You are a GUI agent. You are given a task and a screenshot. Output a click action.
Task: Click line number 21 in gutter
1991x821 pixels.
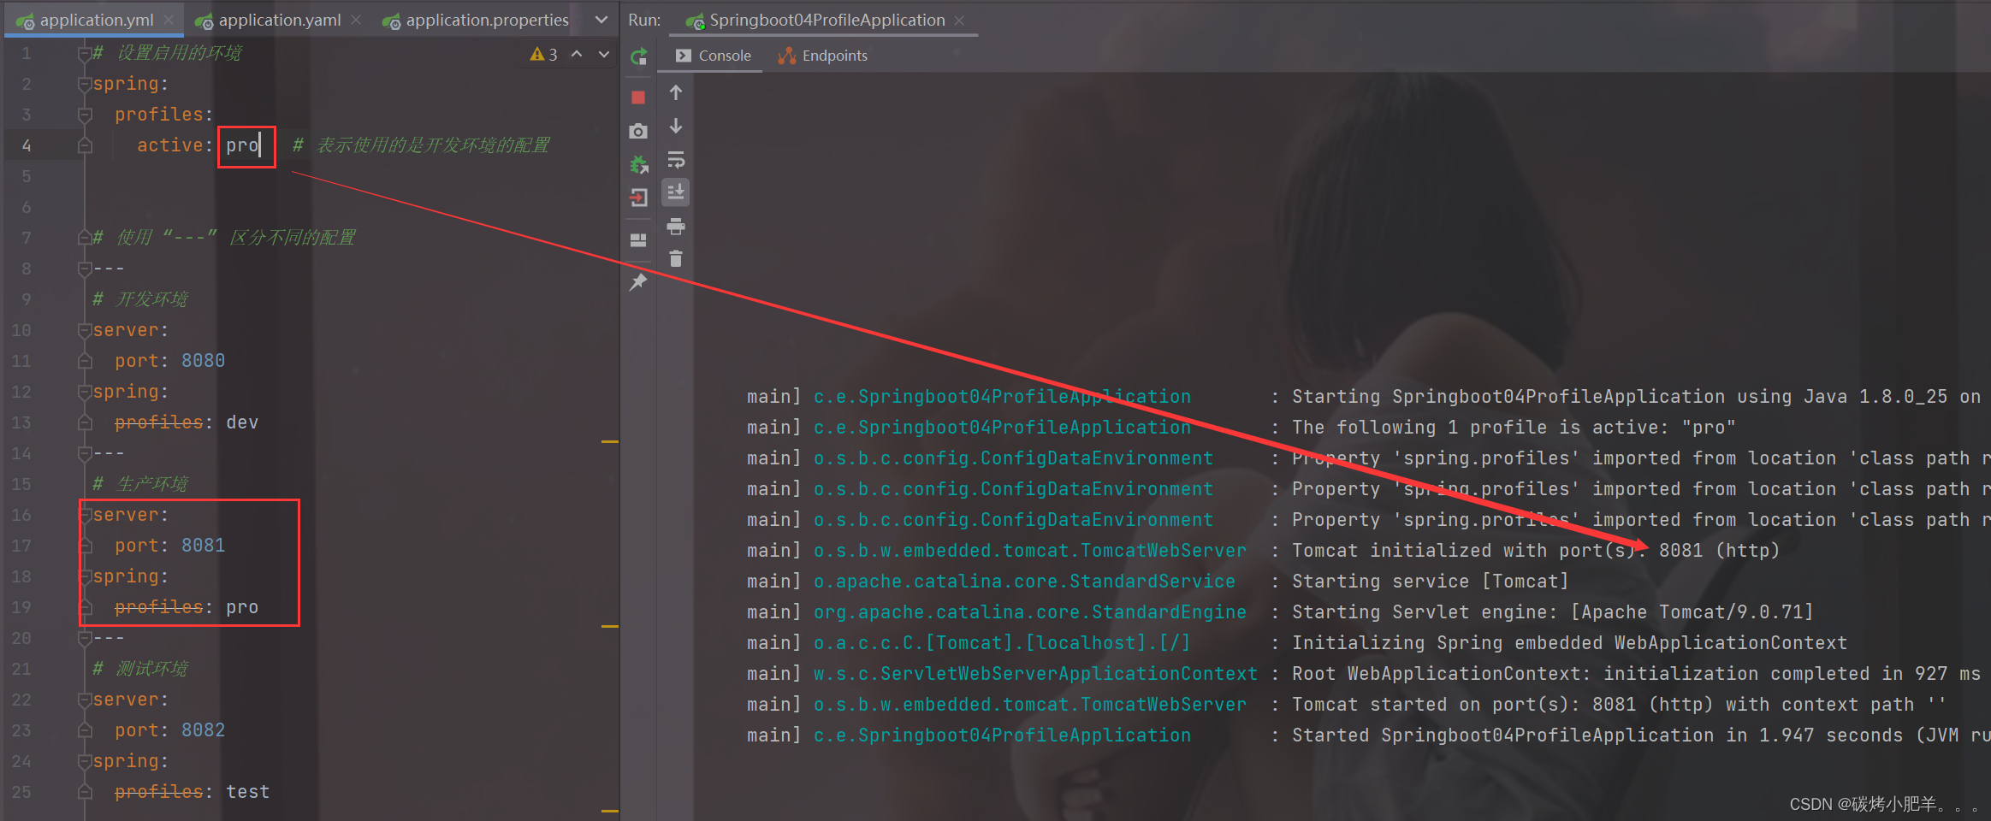(x=21, y=669)
